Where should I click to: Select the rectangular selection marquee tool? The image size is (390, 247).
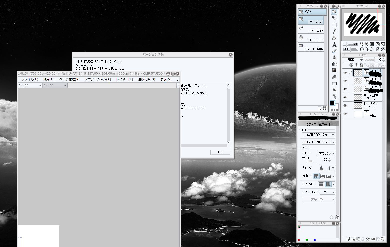pyautogui.click(x=334, y=25)
